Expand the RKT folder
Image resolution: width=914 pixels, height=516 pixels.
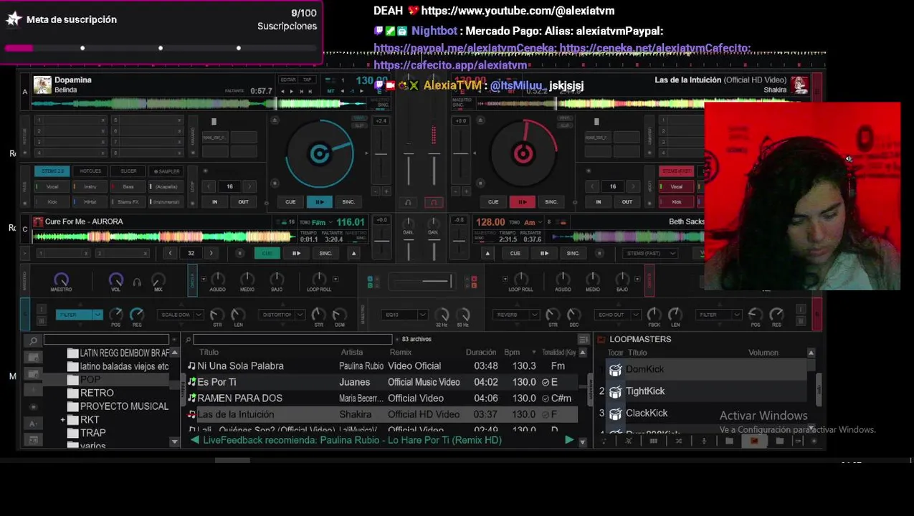[x=63, y=420]
